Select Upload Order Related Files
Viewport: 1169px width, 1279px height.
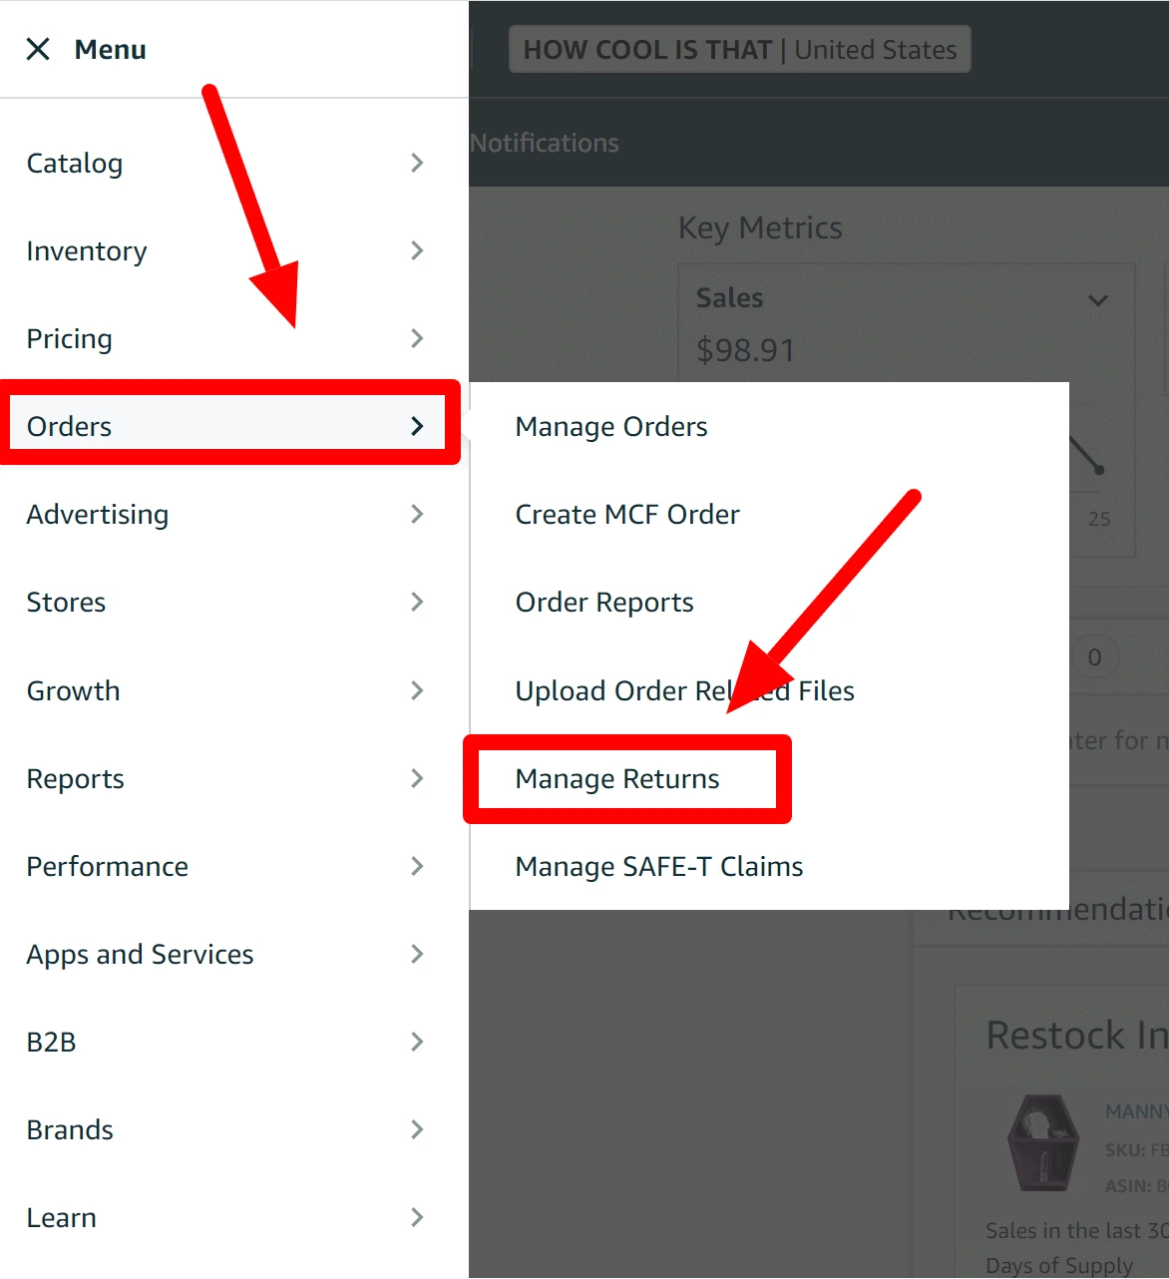click(x=684, y=690)
